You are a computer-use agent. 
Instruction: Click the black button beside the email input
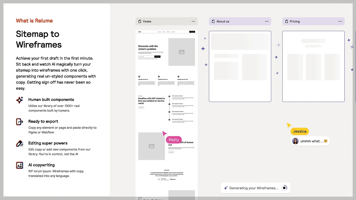point(157,57)
